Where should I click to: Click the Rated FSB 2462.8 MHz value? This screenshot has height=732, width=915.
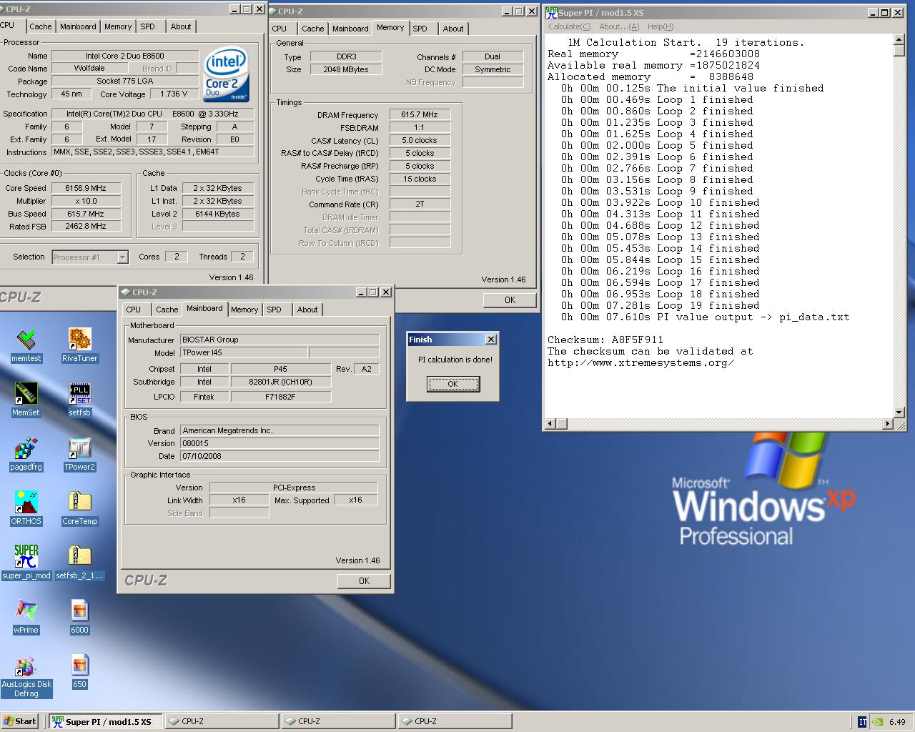click(x=86, y=227)
